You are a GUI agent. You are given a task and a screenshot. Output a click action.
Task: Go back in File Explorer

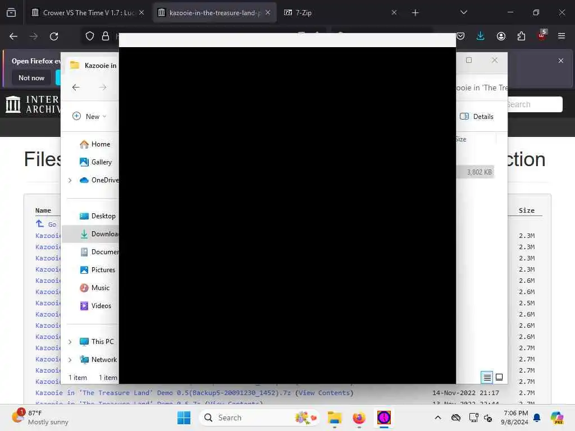tap(76, 87)
